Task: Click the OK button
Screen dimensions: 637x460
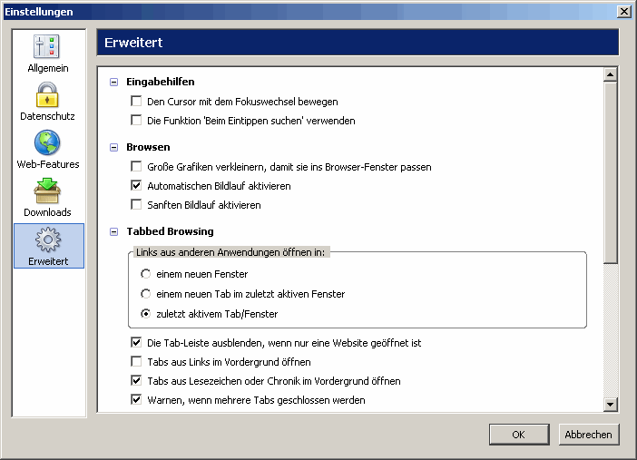Action: 518,435
